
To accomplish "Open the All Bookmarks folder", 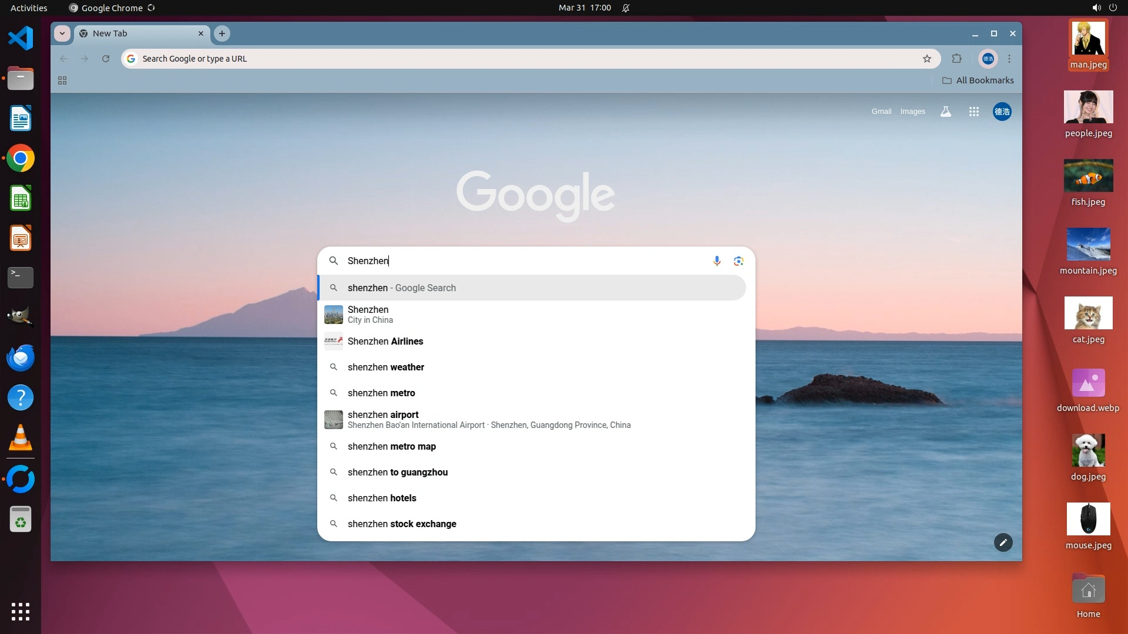I will click(x=978, y=80).
